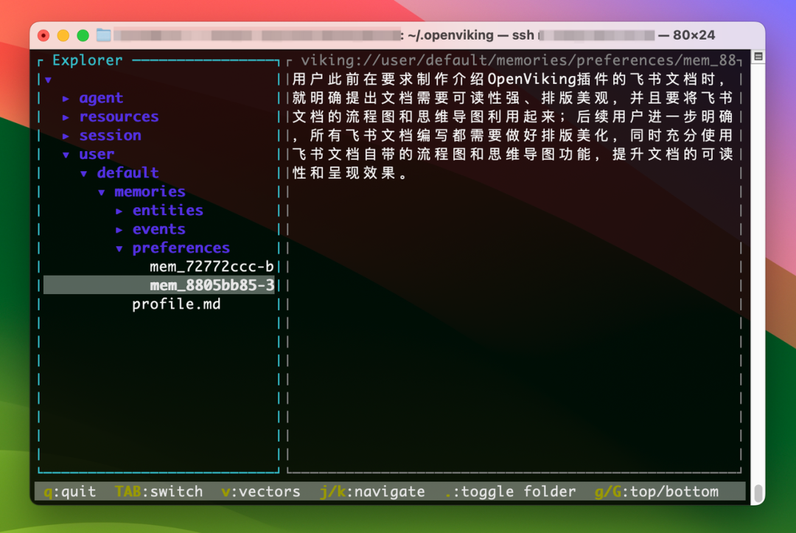The height and width of the screenshot is (533, 796).
Task: Select the agent folder label
Action: [x=101, y=98]
